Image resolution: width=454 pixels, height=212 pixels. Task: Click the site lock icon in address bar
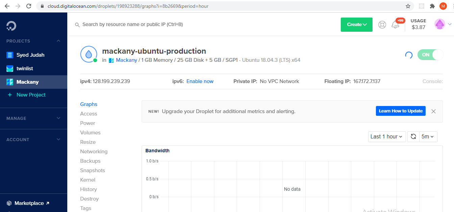[42, 6]
